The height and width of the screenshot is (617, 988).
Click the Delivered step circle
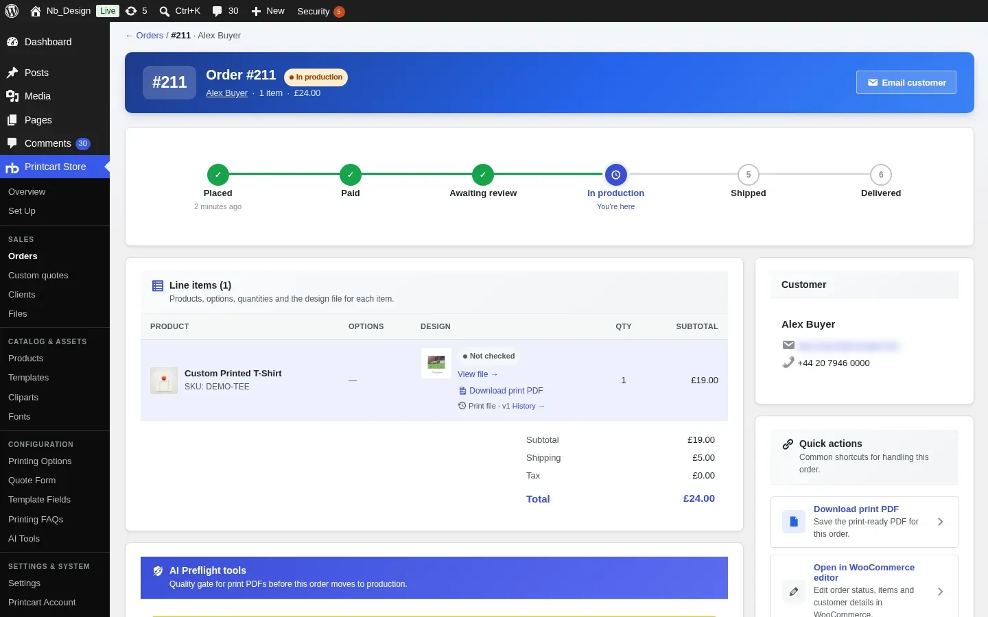(x=881, y=175)
